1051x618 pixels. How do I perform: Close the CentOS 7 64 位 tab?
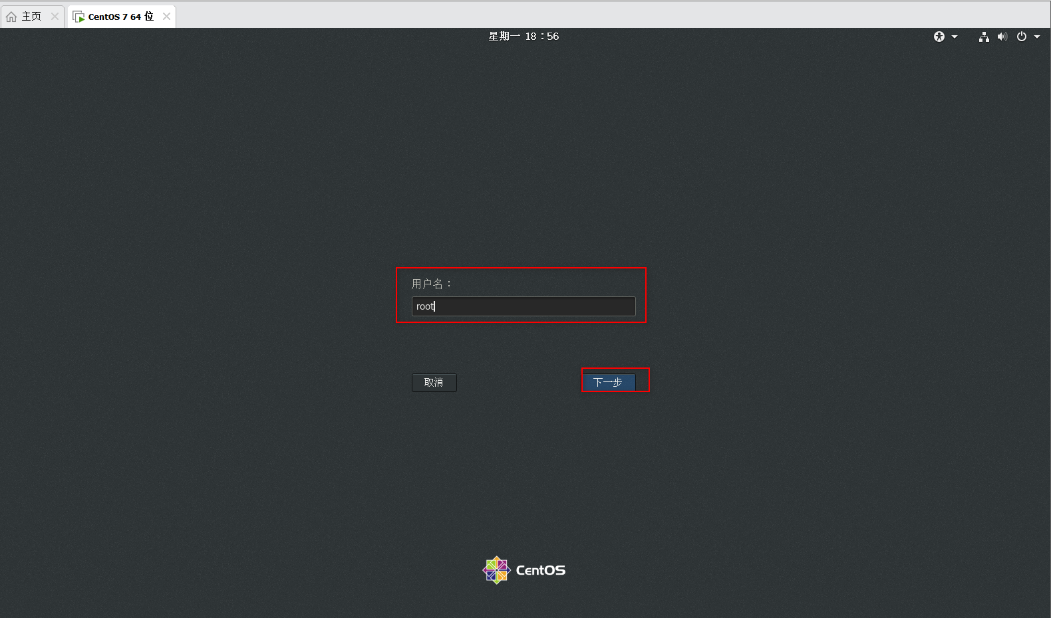166,16
